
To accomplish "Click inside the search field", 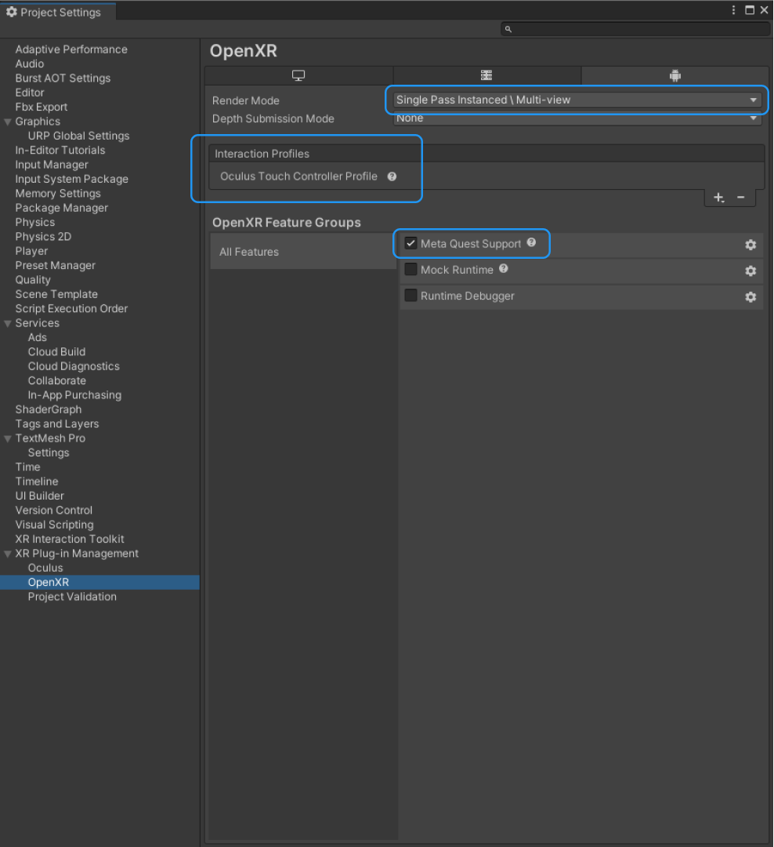I will pyautogui.click(x=635, y=28).
